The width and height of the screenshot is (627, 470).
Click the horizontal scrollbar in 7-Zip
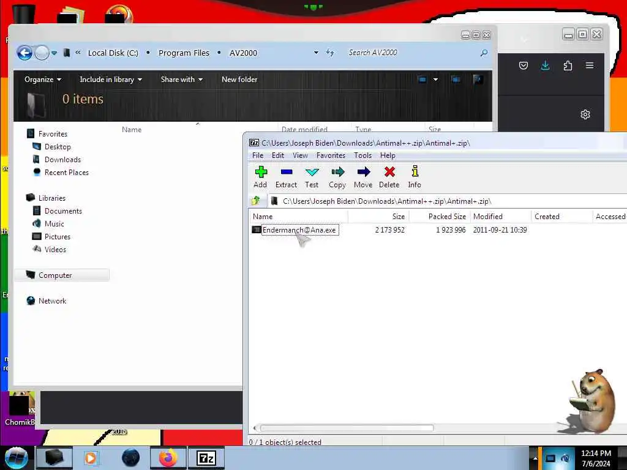347,428
